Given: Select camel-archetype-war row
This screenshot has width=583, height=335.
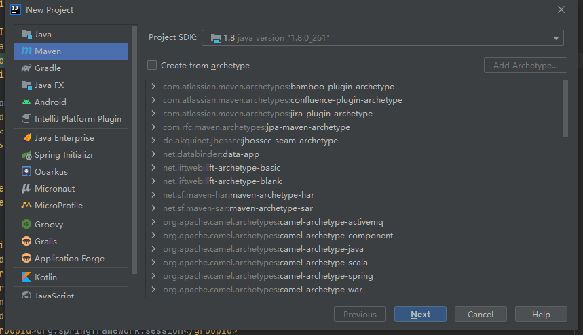Looking at the screenshot, I should pyautogui.click(x=357, y=290).
